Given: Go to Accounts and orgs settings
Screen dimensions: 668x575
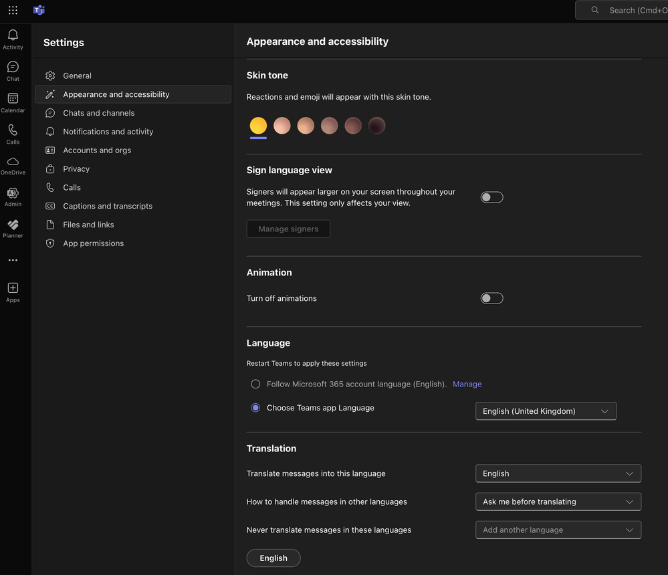Looking at the screenshot, I should point(133,150).
